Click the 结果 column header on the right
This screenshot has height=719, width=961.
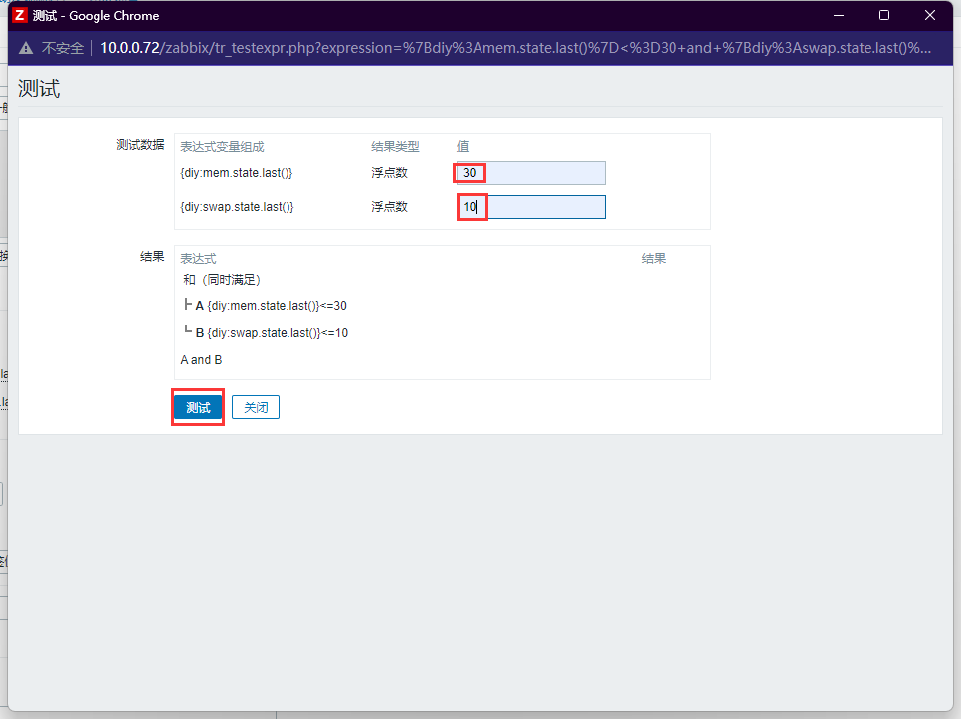[654, 259]
